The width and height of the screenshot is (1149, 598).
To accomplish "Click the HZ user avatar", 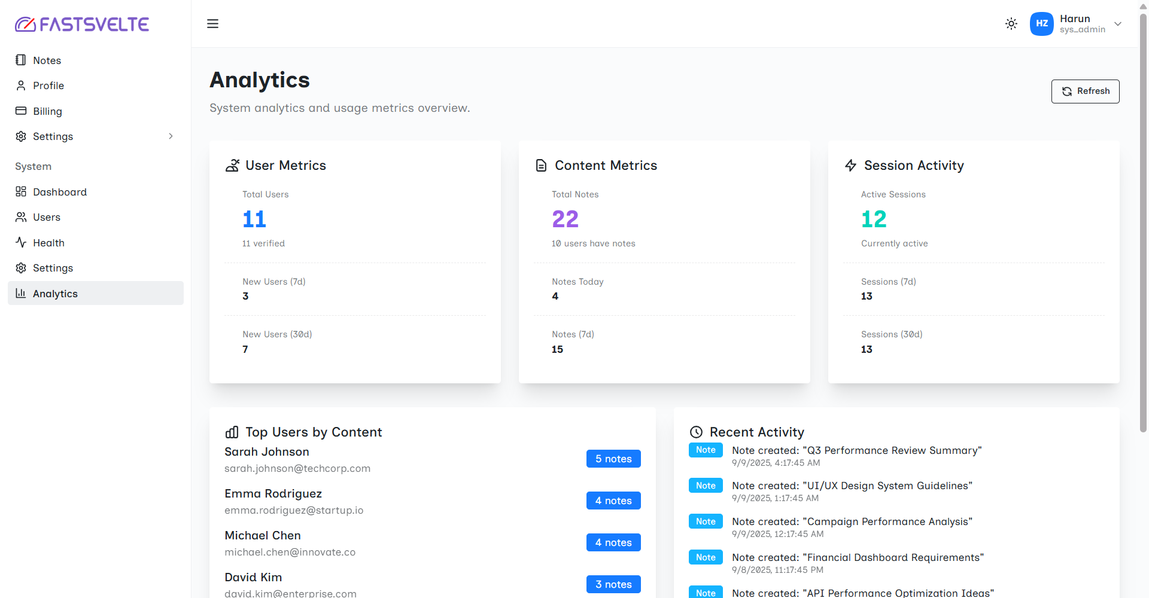I will click(1041, 24).
